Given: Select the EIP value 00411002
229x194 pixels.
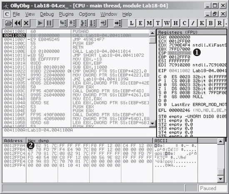Looking at the screenshot, I should pyautogui.click(x=179, y=71).
